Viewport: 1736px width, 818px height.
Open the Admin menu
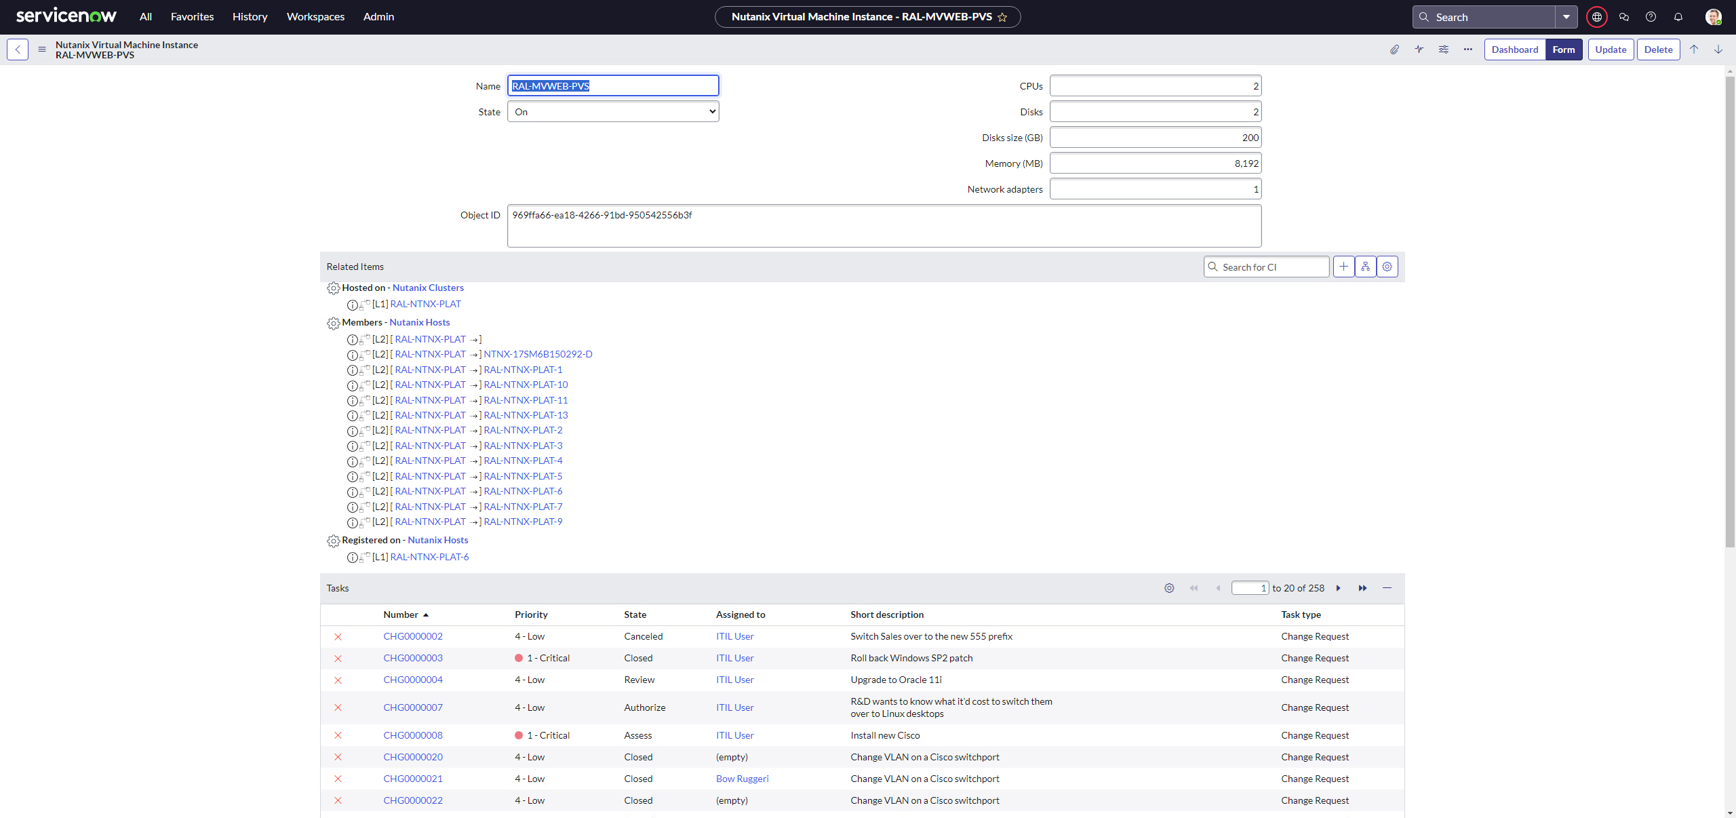(378, 17)
